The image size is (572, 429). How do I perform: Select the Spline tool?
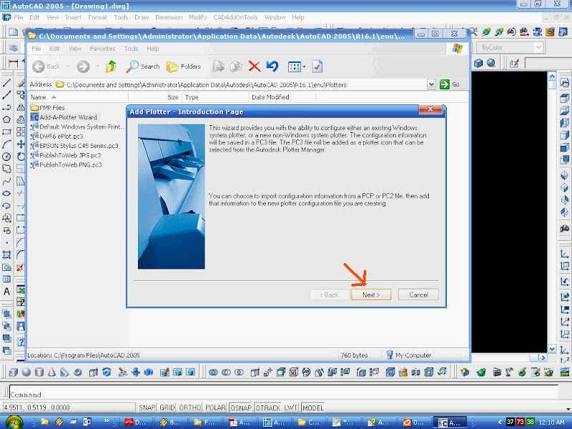pyautogui.click(x=6, y=182)
